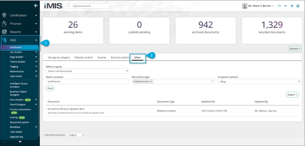
Task: Click the 1,329 recycled documents card
Action: pyautogui.click(x=272, y=30)
